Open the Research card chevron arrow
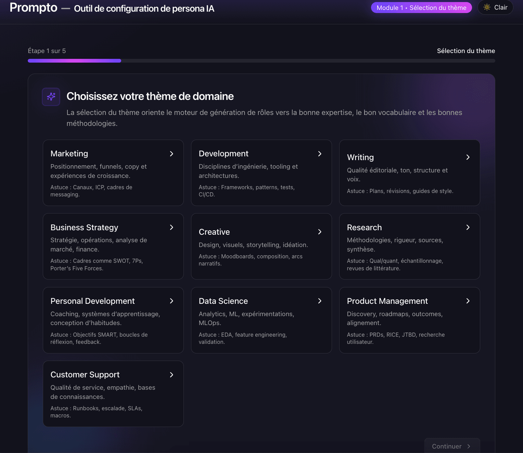523x453 pixels. 468,227
